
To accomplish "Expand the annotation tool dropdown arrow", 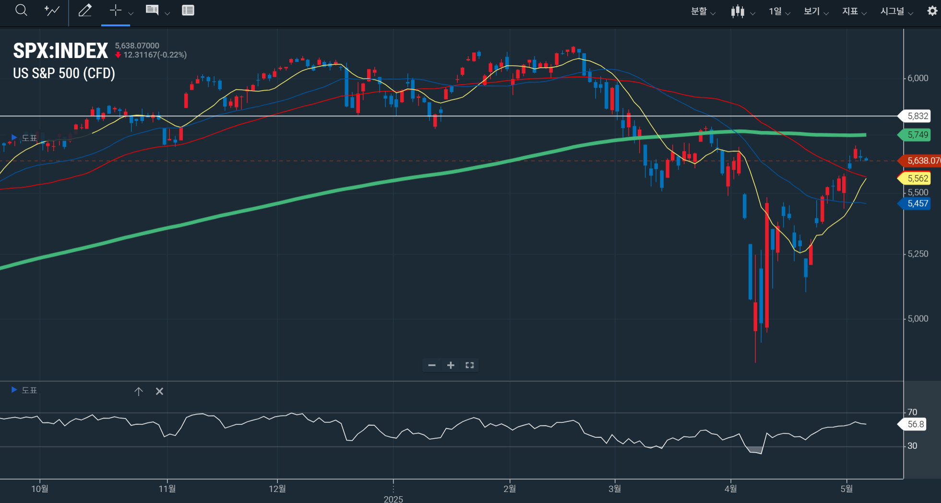I will click(x=167, y=13).
